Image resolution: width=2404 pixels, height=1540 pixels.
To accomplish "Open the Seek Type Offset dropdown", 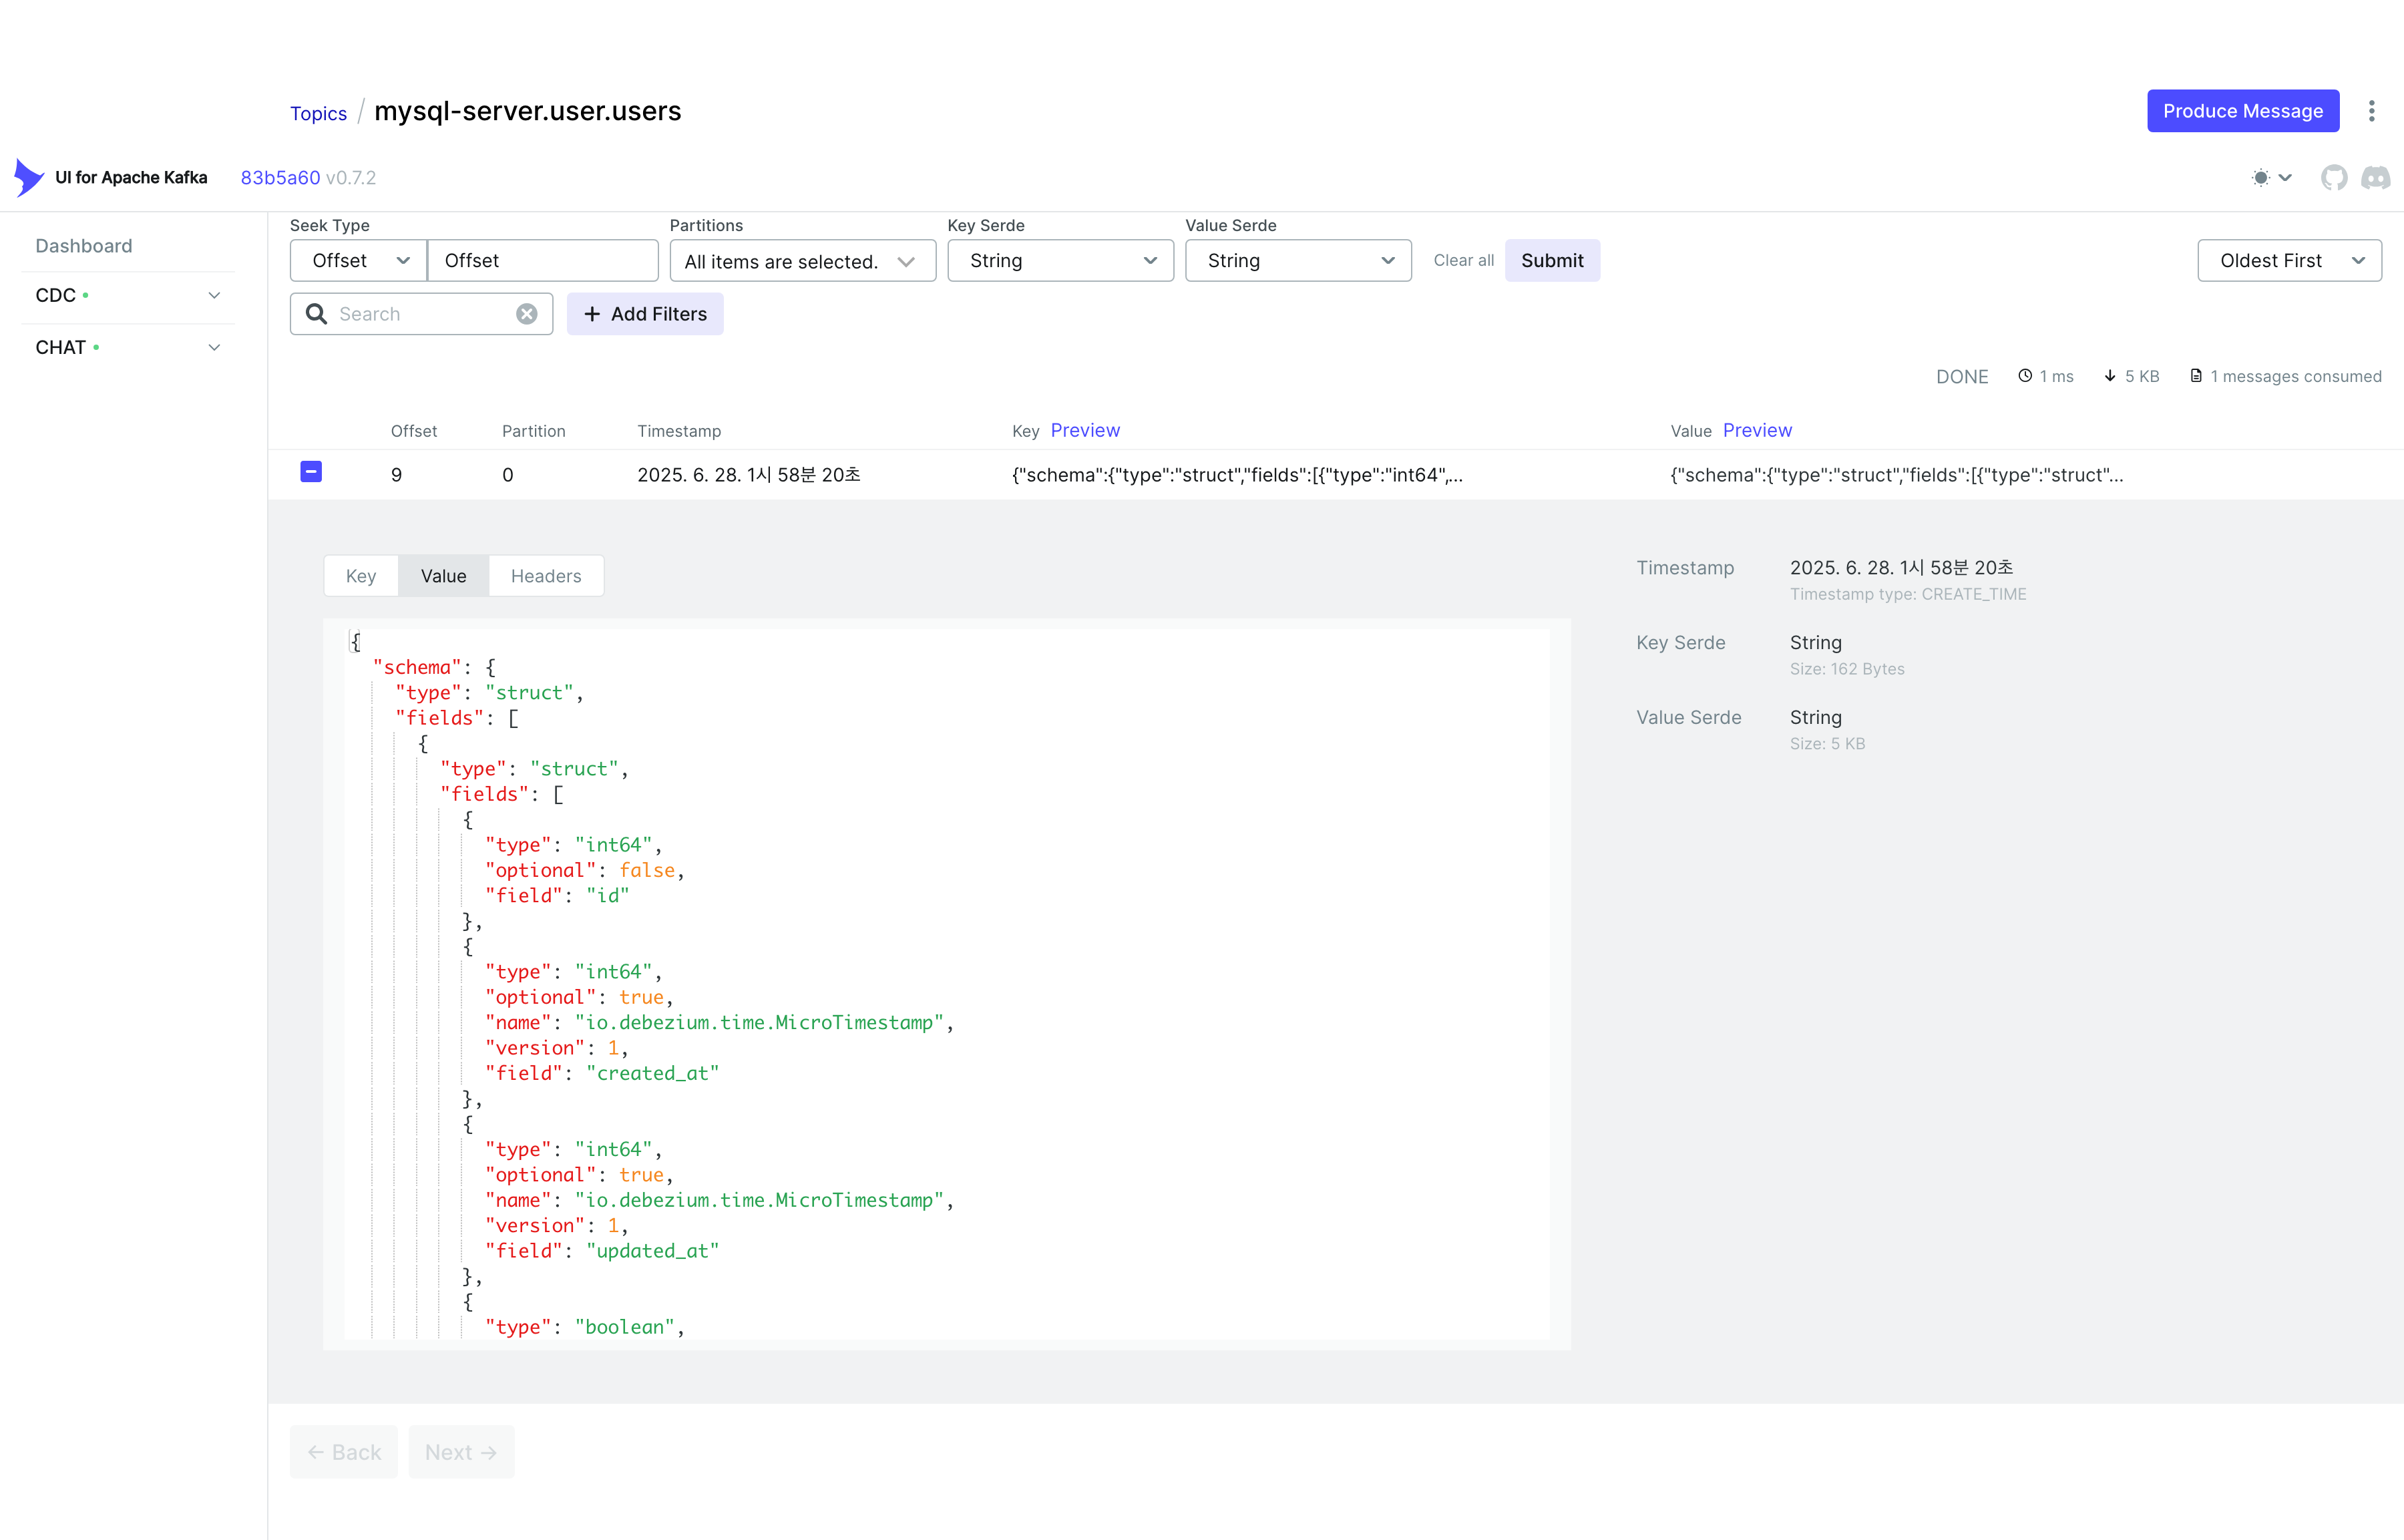I will (x=359, y=260).
